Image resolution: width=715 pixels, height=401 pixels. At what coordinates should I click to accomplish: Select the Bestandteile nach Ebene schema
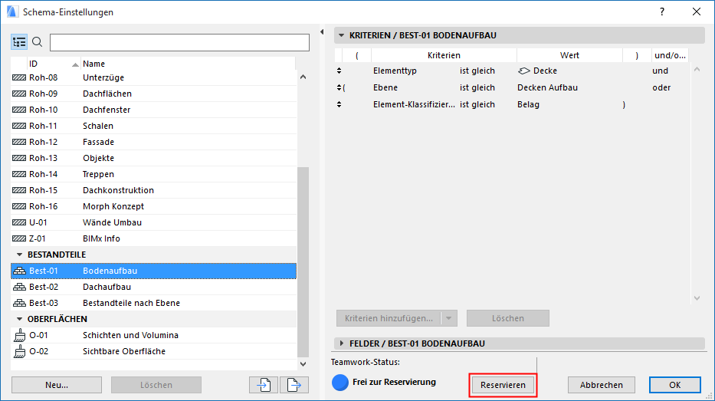pyautogui.click(x=154, y=303)
